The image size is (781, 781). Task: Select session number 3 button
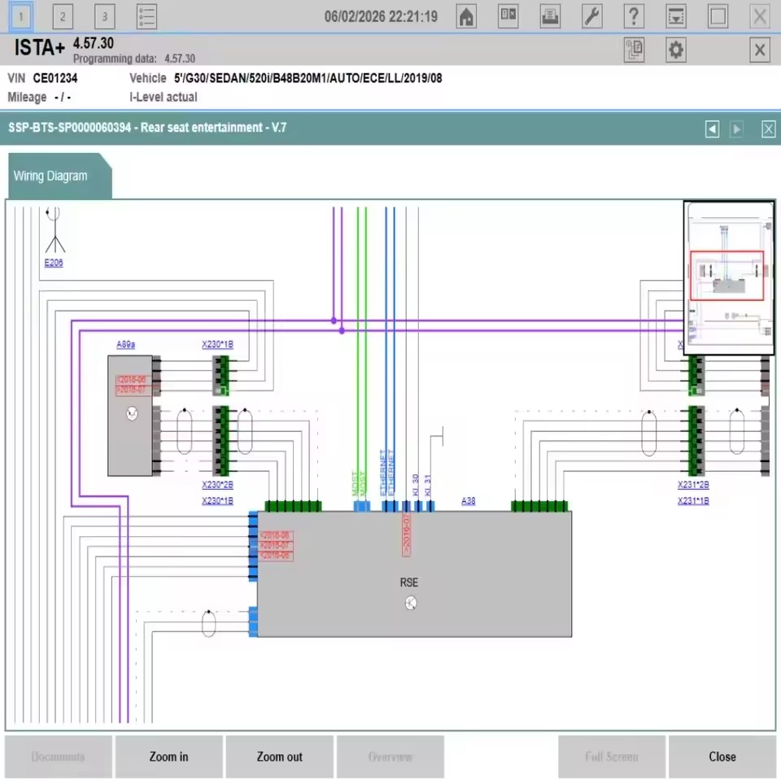coord(105,17)
